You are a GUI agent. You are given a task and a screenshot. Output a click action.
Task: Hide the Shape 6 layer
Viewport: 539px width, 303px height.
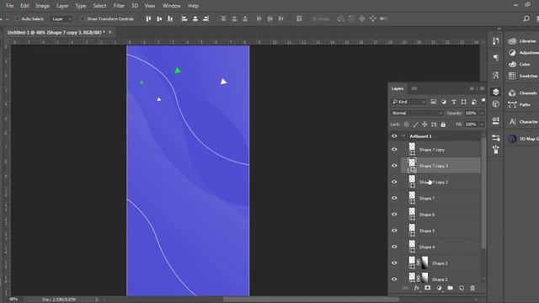[394, 214]
